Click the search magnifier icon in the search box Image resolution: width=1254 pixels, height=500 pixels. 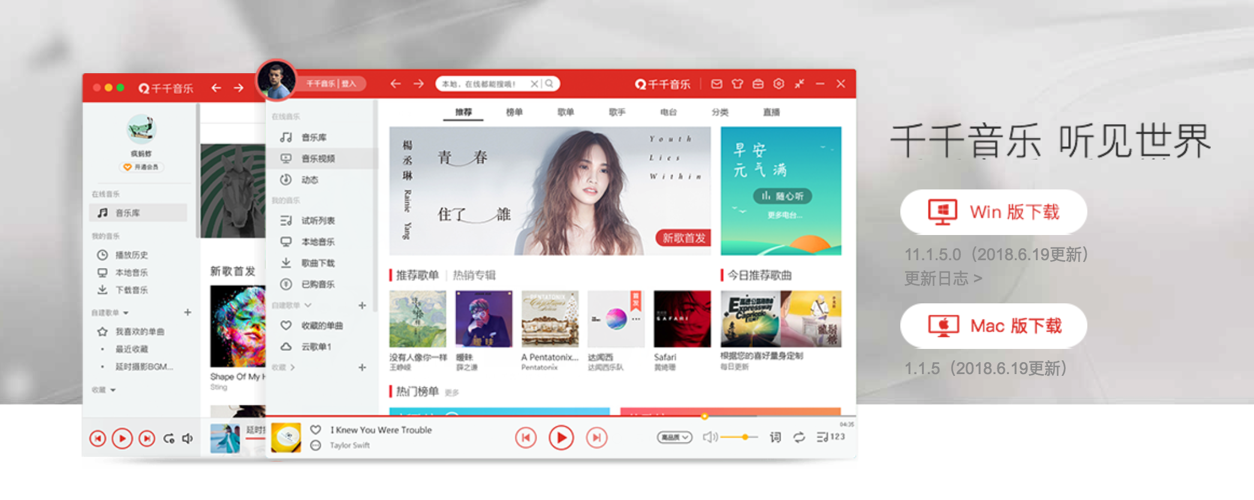coord(549,84)
